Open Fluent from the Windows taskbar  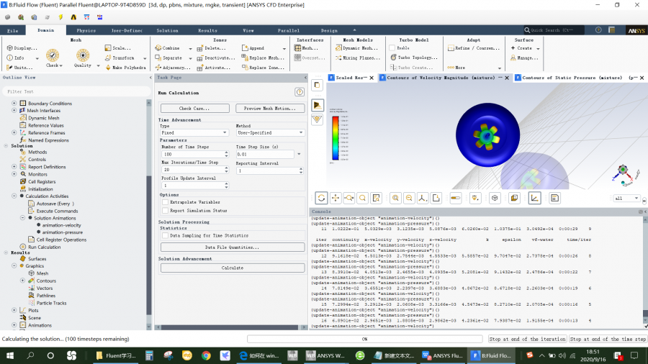click(488, 355)
